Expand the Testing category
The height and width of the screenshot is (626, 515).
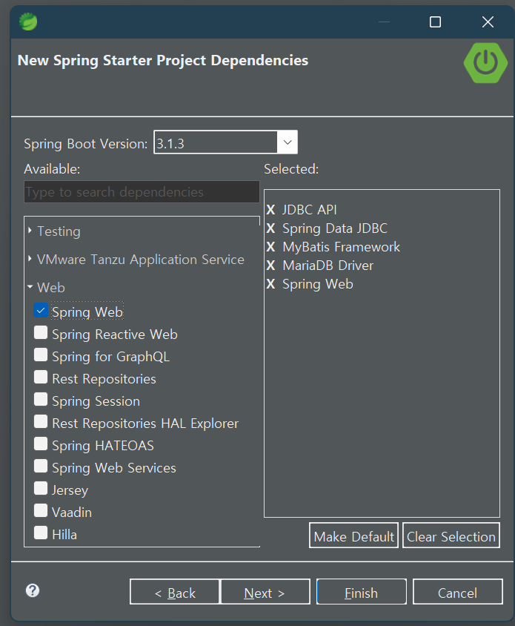pos(30,231)
